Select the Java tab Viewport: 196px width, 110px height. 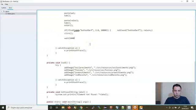point(10,8)
